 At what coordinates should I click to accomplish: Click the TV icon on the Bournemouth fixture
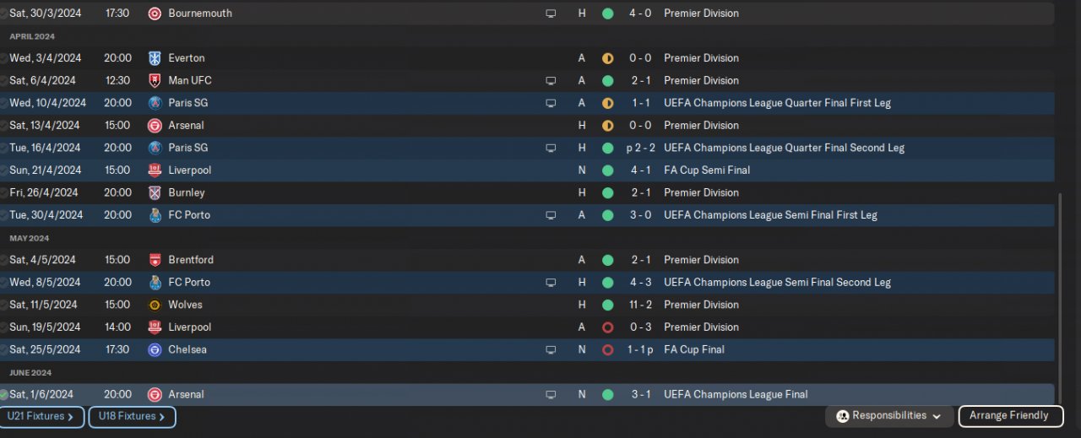click(x=551, y=14)
